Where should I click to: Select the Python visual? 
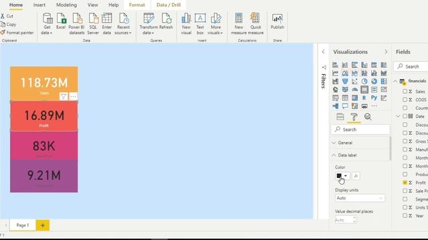pos(374,98)
